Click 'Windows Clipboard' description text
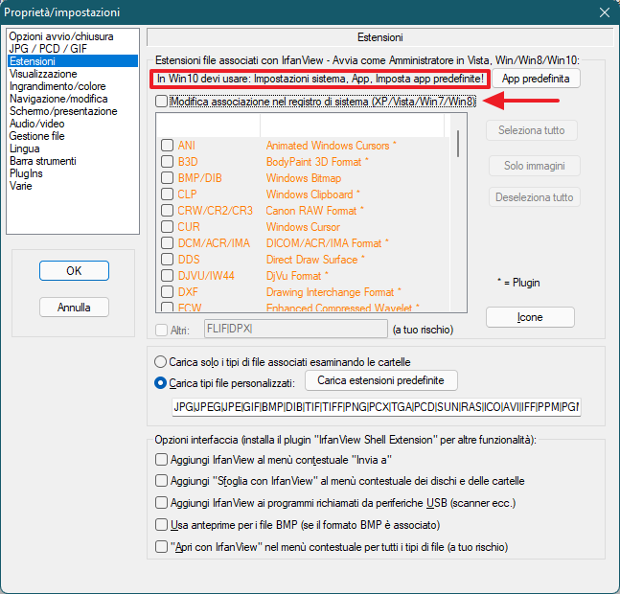The height and width of the screenshot is (594, 620). 310,194
